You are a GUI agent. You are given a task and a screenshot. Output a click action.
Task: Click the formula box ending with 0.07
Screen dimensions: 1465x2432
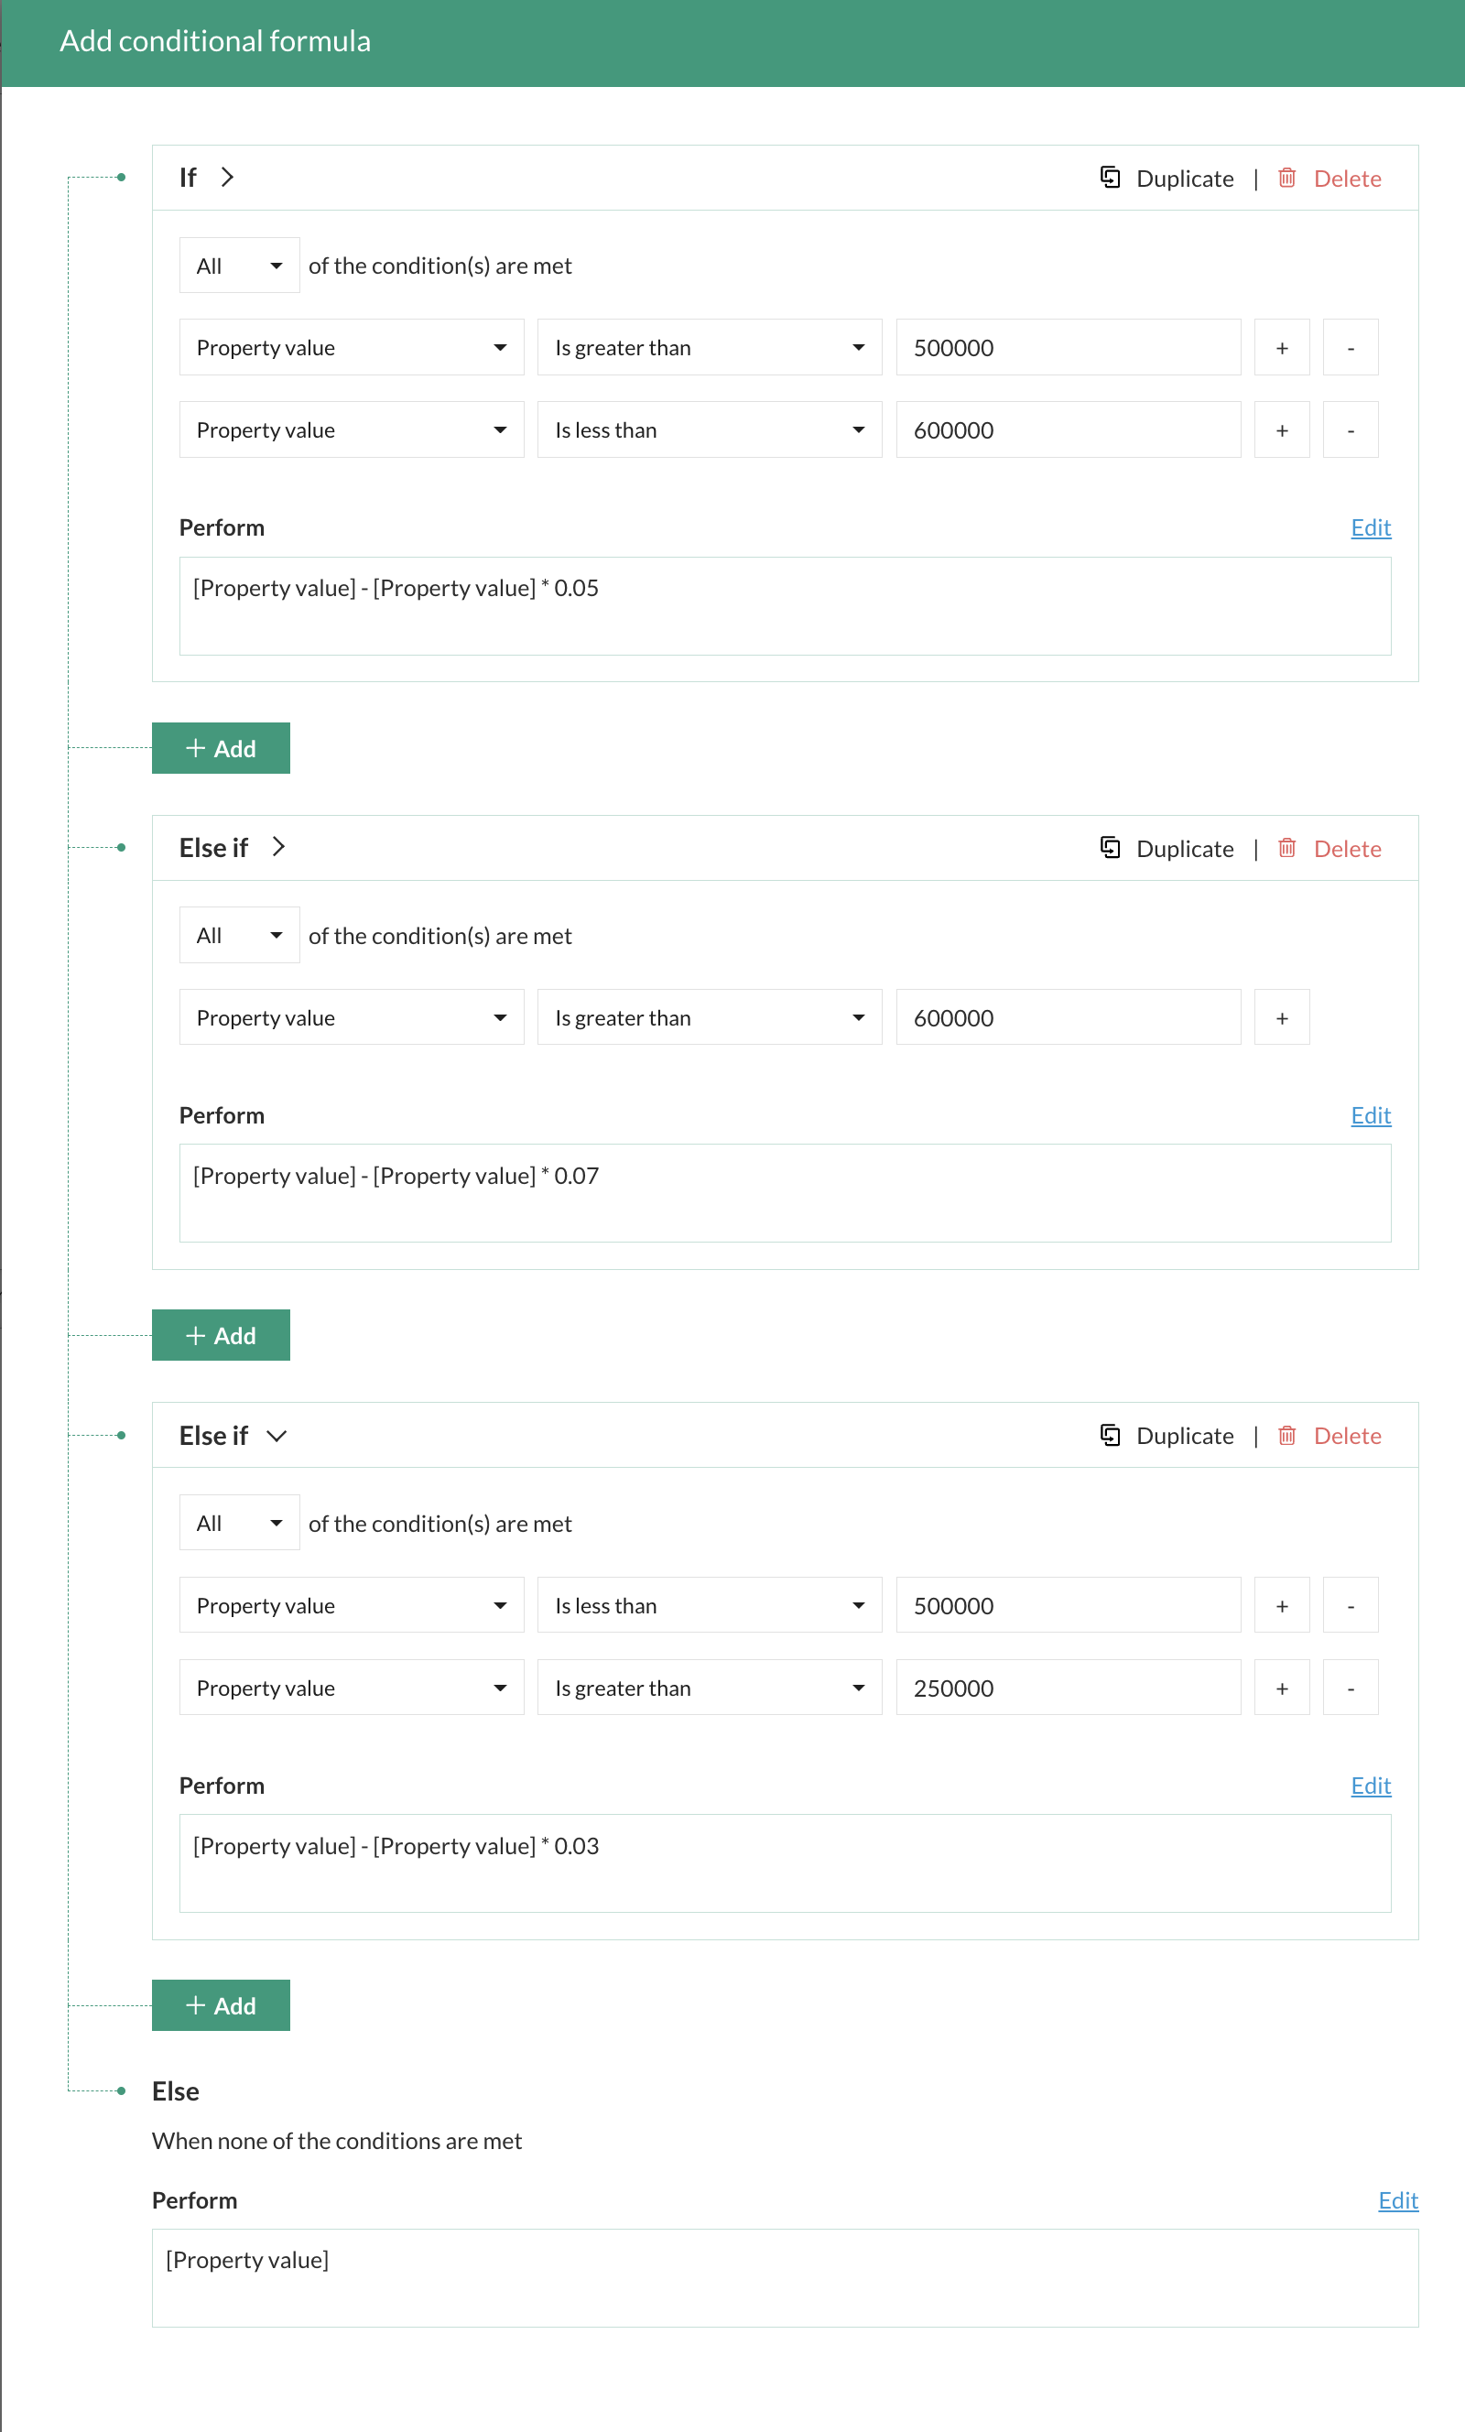click(785, 1192)
